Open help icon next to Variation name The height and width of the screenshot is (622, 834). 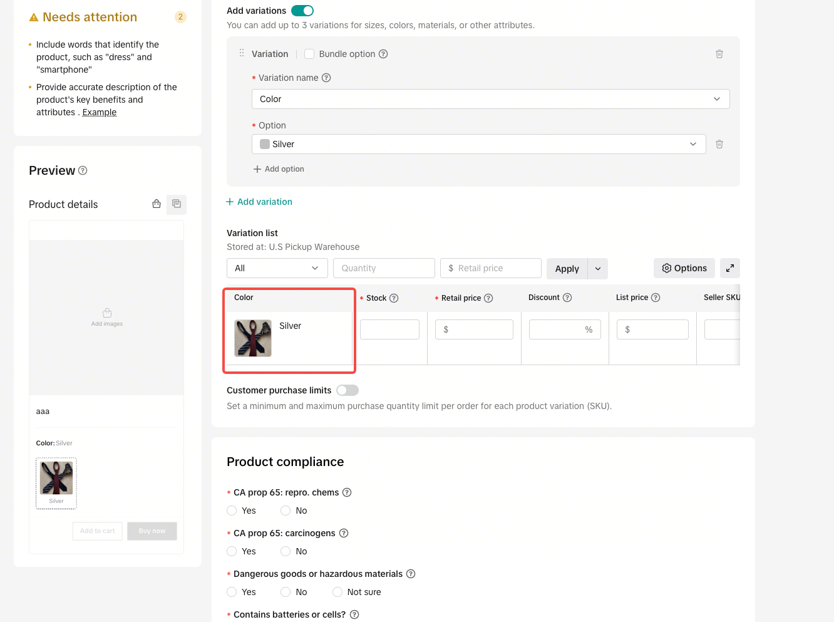coord(326,78)
